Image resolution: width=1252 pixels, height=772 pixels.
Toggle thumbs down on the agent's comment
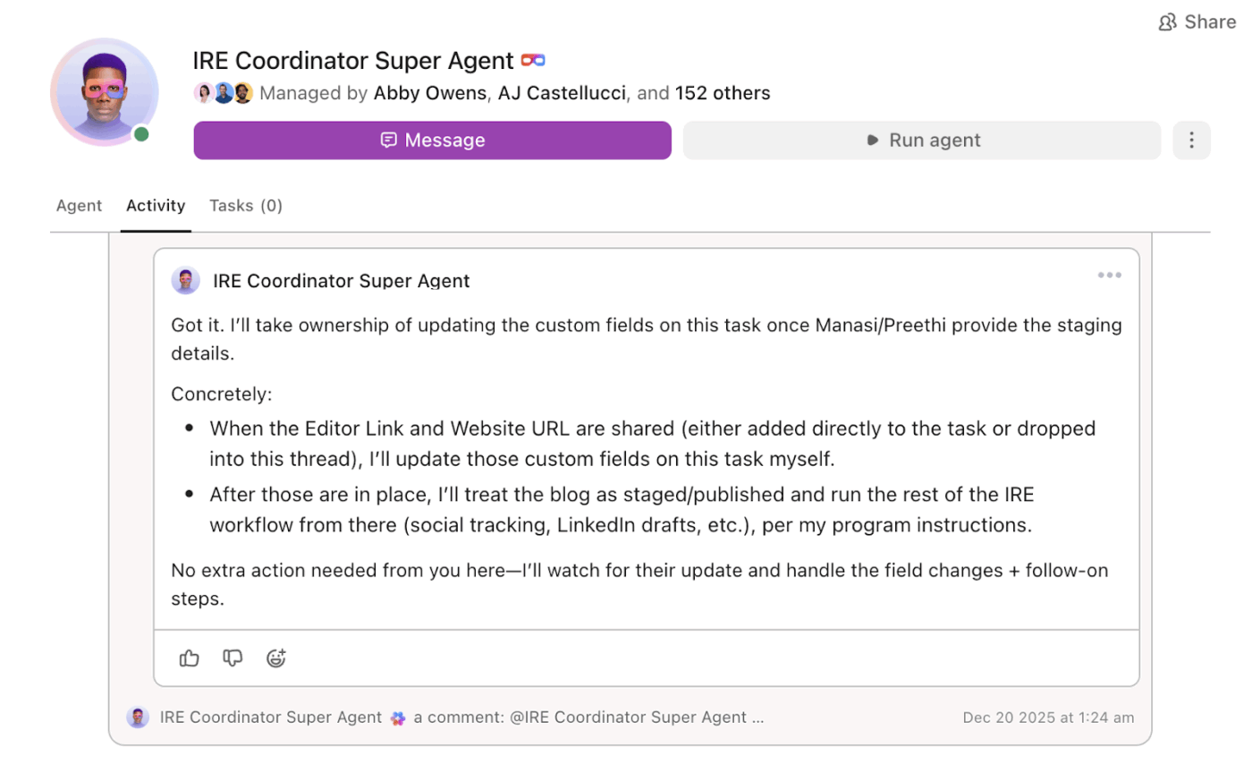(233, 658)
